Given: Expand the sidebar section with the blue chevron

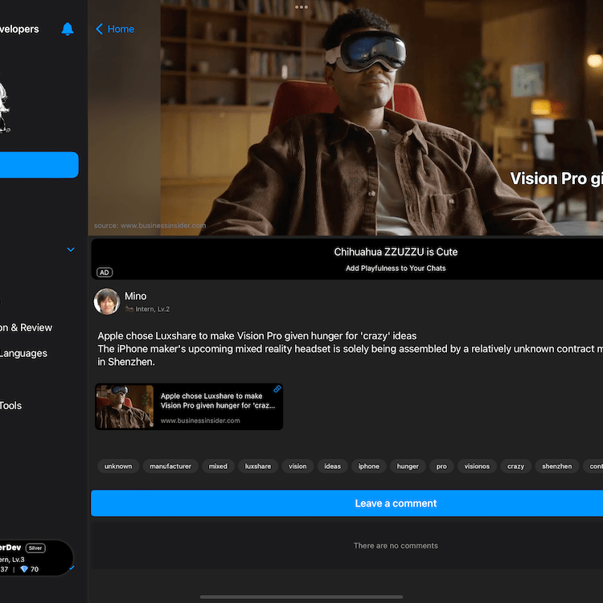Looking at the screenshot, I should coord(71,250).
